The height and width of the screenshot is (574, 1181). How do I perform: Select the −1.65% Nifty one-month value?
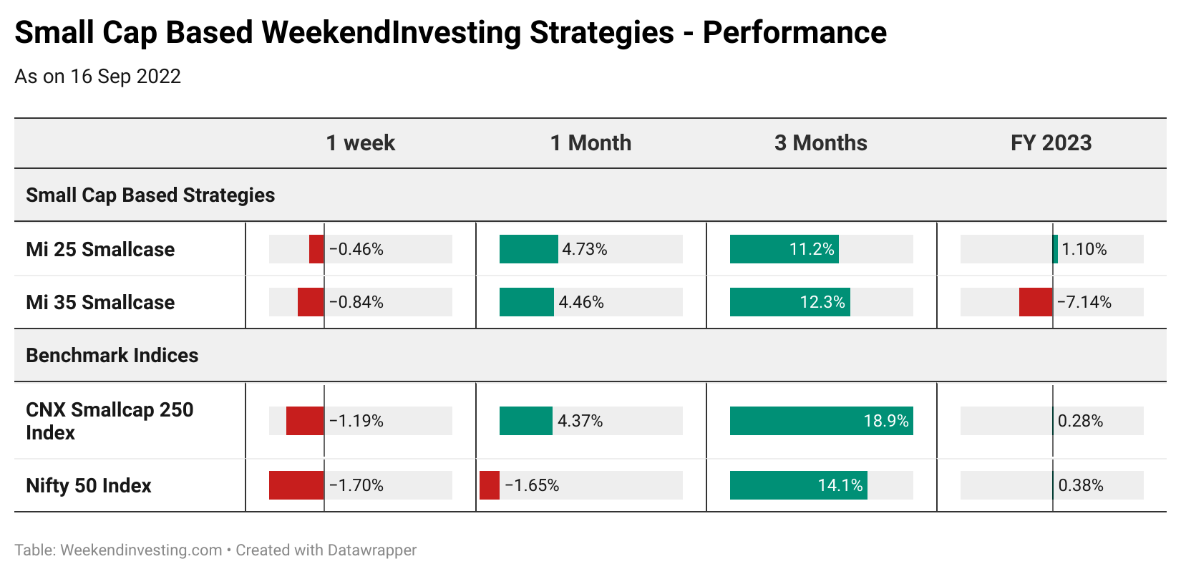coord(532,486)
